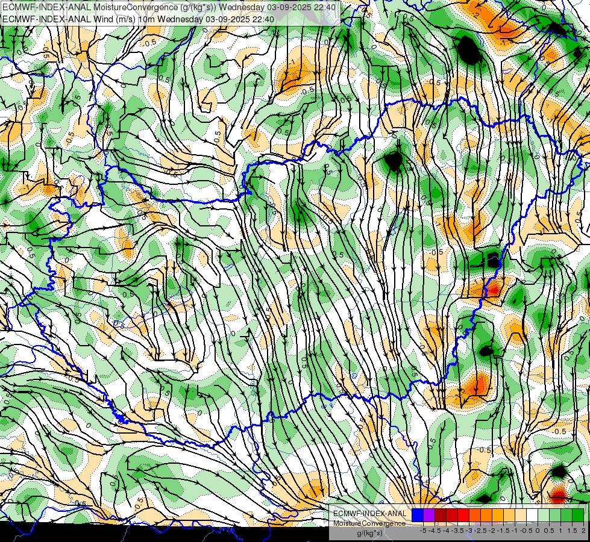
Task: Click the dark green swatch between 1.5 and 2
Action: [x=578, y=516]
